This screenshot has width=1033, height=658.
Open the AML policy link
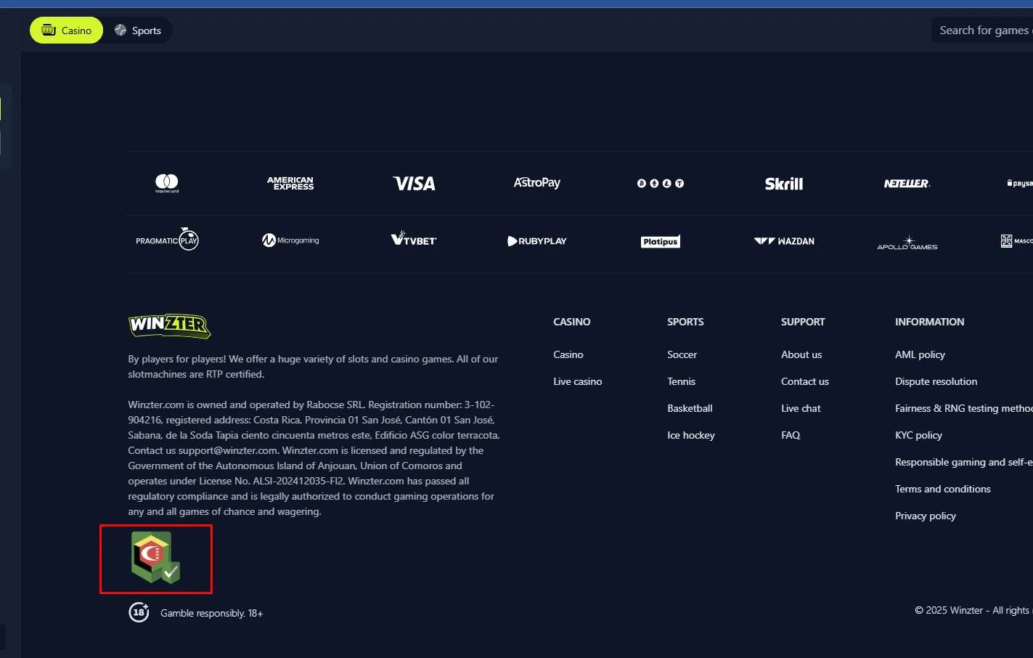(920, 354)
